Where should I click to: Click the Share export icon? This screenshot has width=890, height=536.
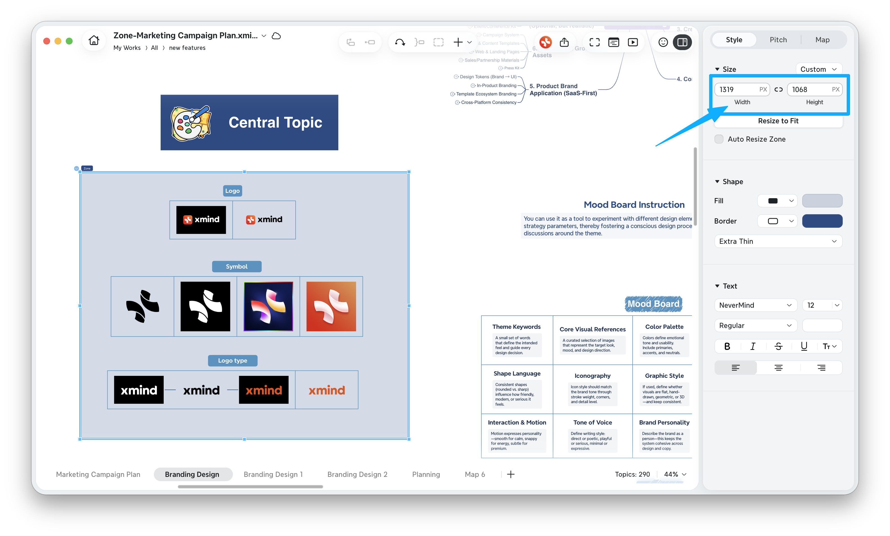pos(565,42)
